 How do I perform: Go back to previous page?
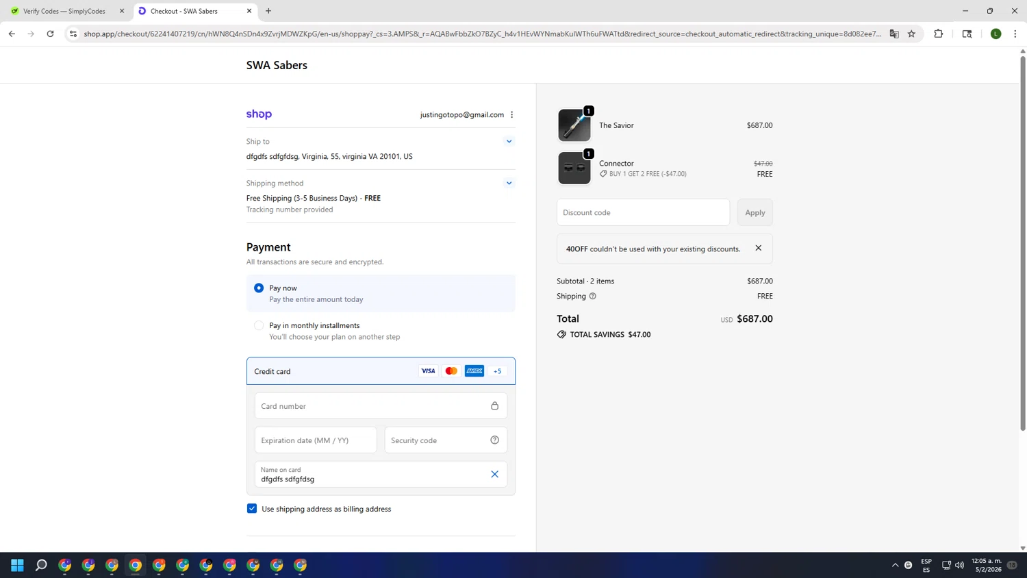pyautogui.click(x=12, y=34)
